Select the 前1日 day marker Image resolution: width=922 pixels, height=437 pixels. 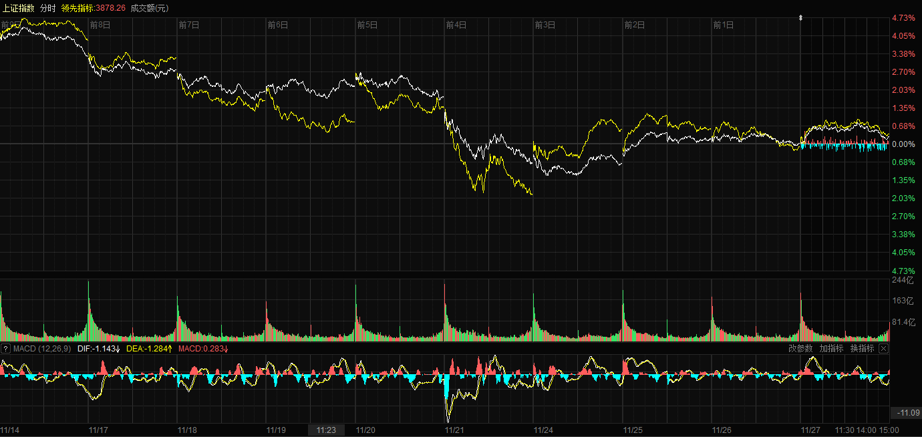click(x=723, y=25)
